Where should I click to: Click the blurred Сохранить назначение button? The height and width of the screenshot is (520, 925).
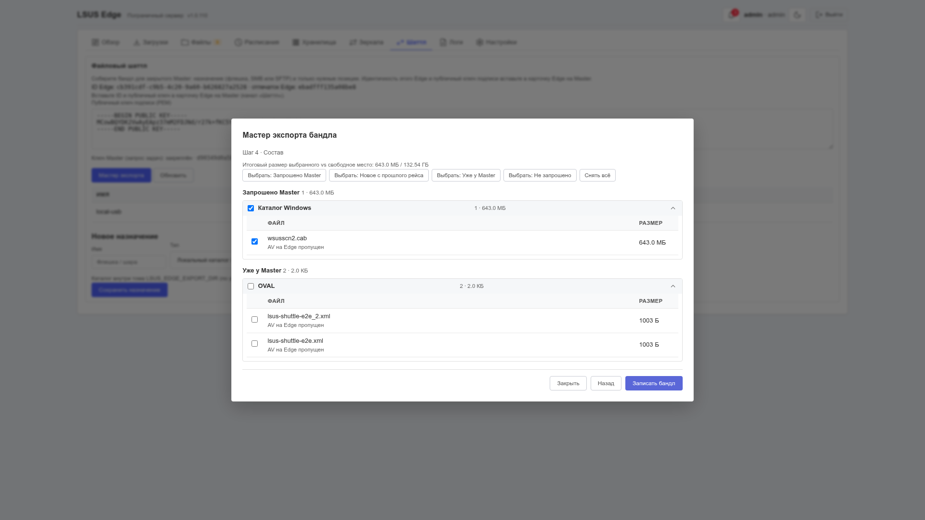pos(130,290)
